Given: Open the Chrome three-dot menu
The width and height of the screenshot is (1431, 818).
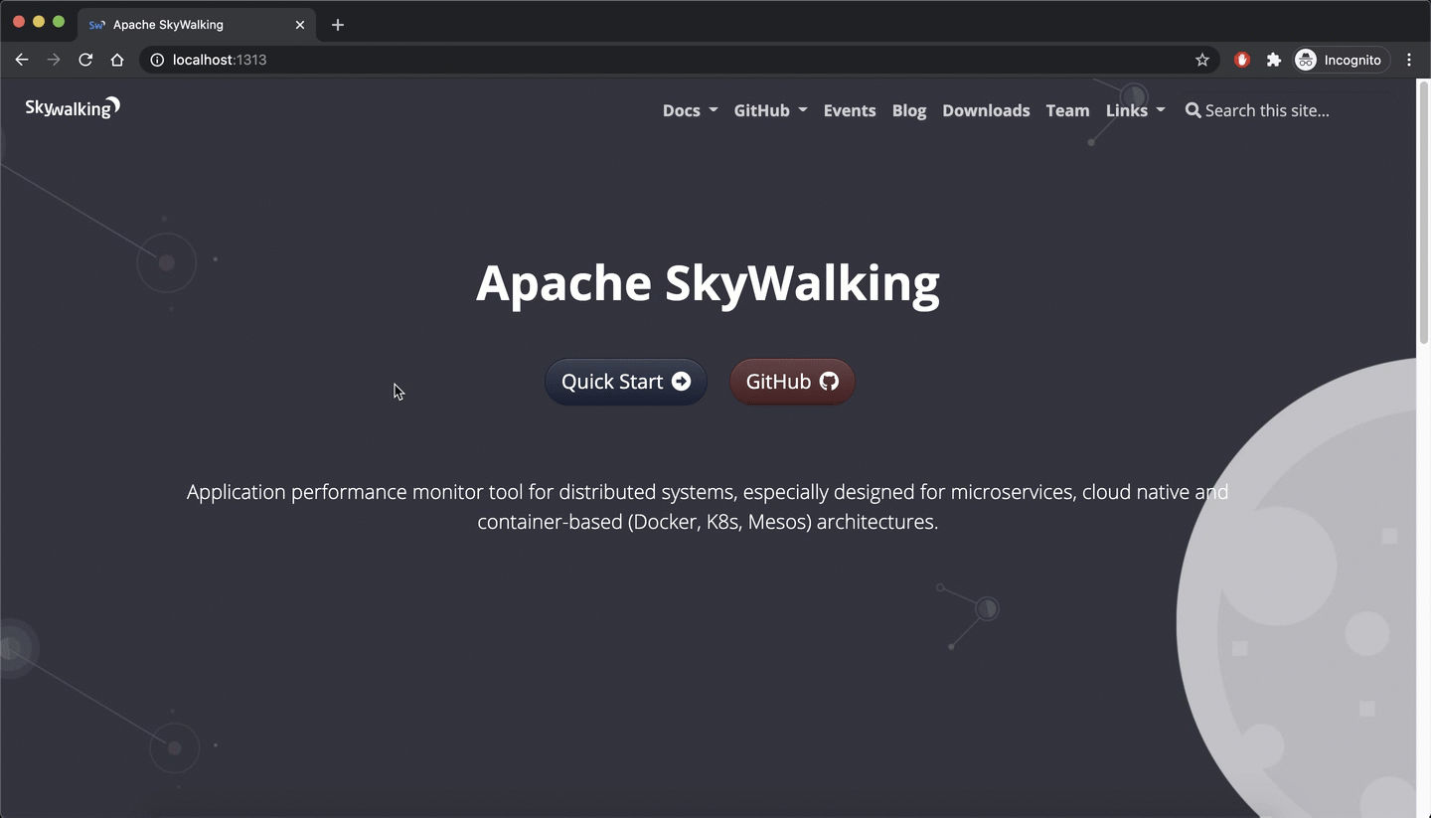Looking at the screenshot, I should 1409,60.
